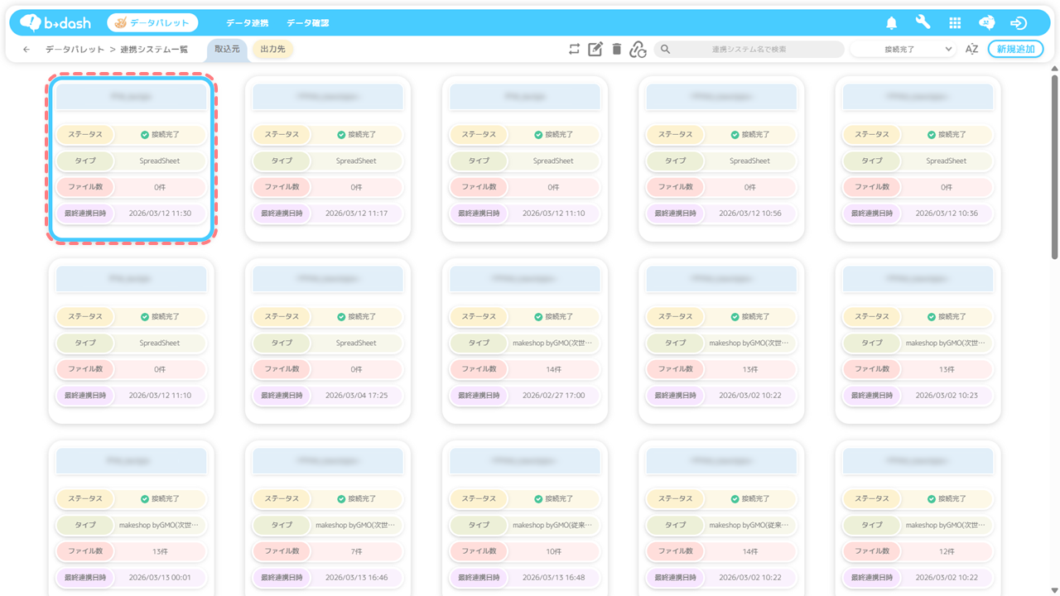Click the sync arrows icon in toolbar
This screenshot has width=1060, height=596.
click(574, 50)
